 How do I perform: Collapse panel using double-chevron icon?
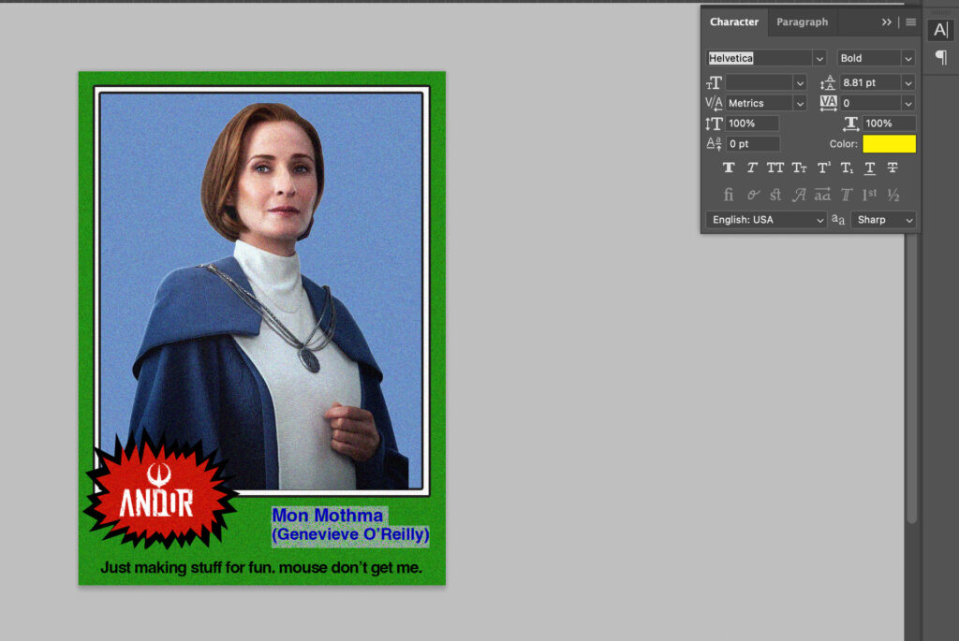tap(886, 22)
